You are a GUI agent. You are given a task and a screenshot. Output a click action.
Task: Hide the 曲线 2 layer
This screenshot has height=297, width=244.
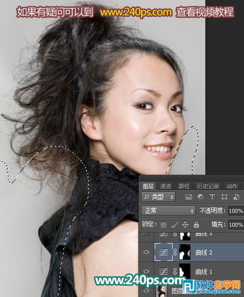pos(146,252)
